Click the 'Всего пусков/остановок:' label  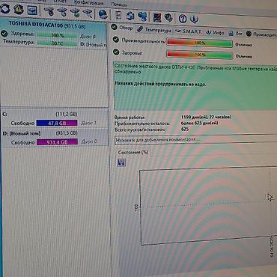[x=140, y=130]
